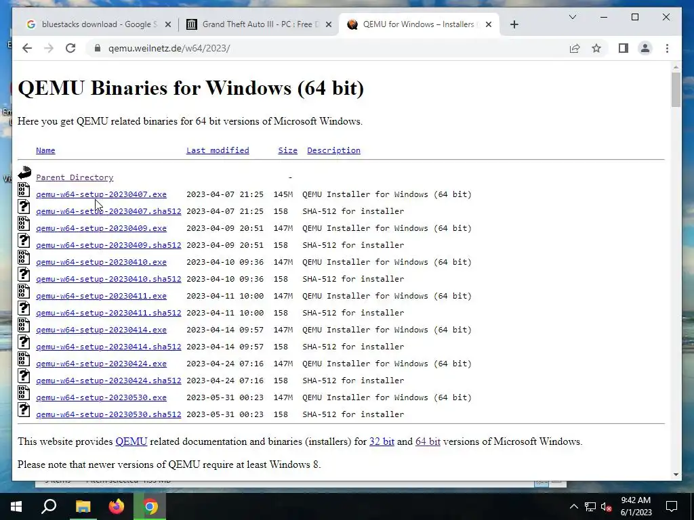Close the Grand Theft Auto III tab
The height and width of the screenshot is (520, 694).
click(329, 24)
